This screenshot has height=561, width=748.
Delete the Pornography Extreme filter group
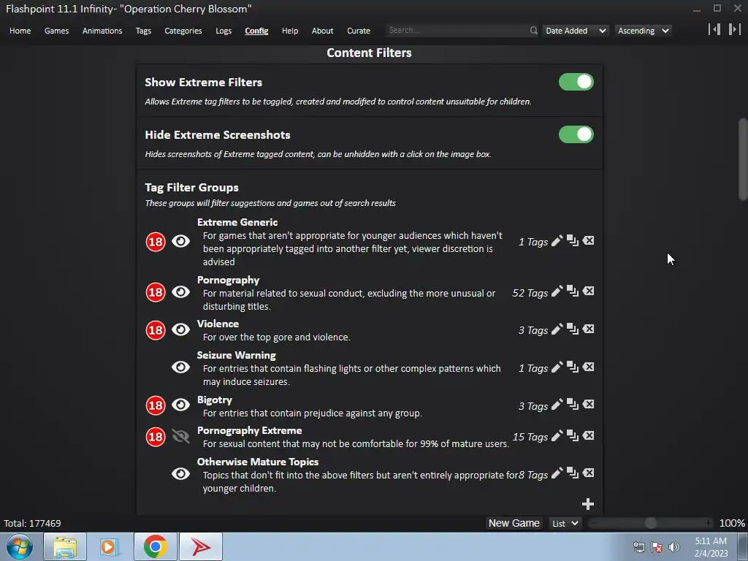pos(589,435)
